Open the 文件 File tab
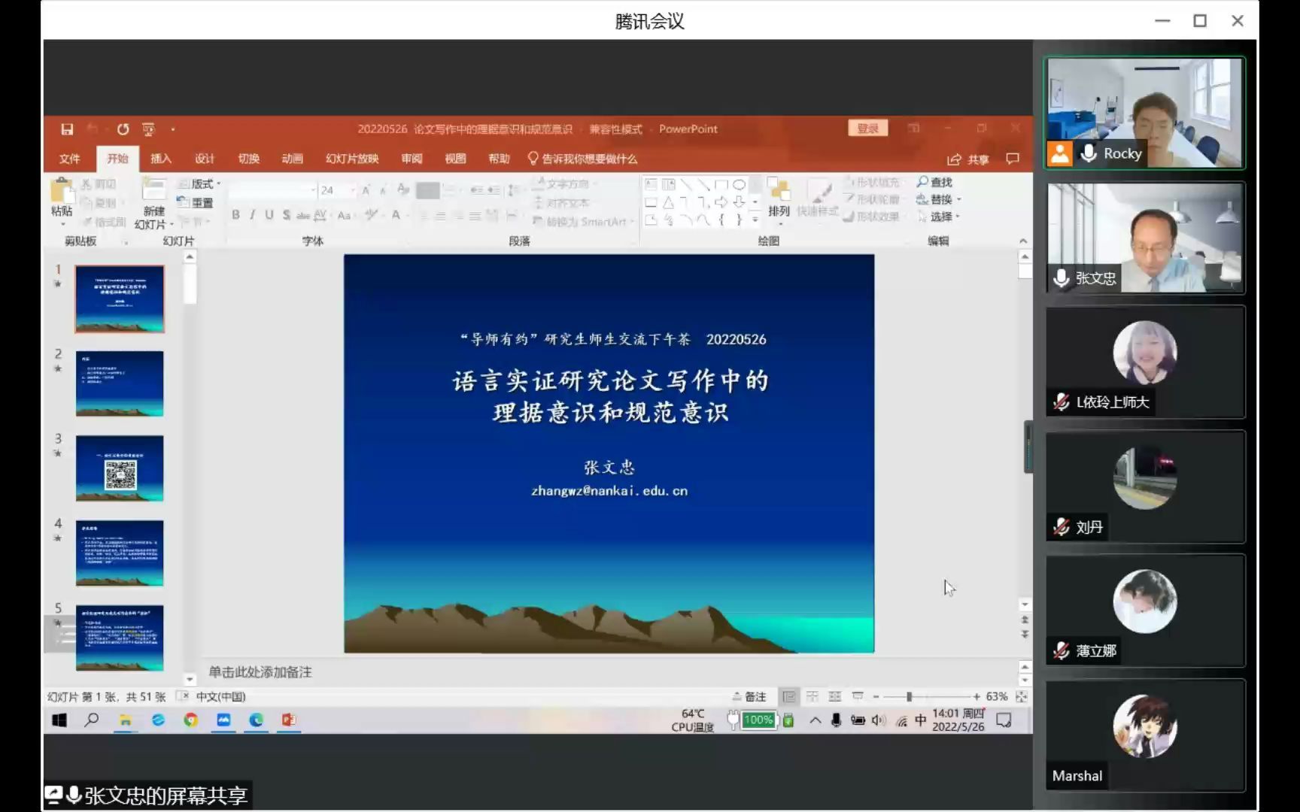 coord(69,159)
